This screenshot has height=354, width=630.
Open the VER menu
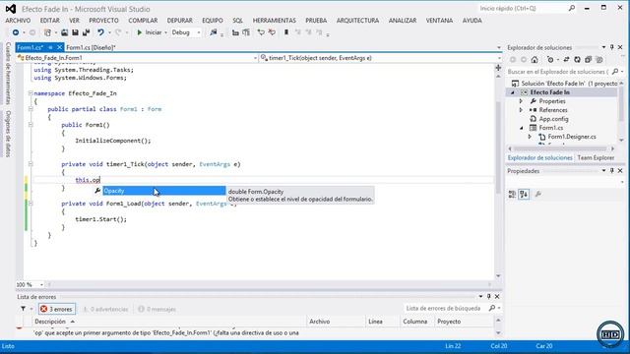point(75,21)
